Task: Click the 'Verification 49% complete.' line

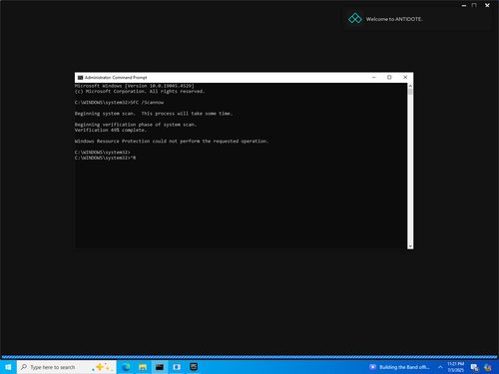Action: [x=111, y=130]
